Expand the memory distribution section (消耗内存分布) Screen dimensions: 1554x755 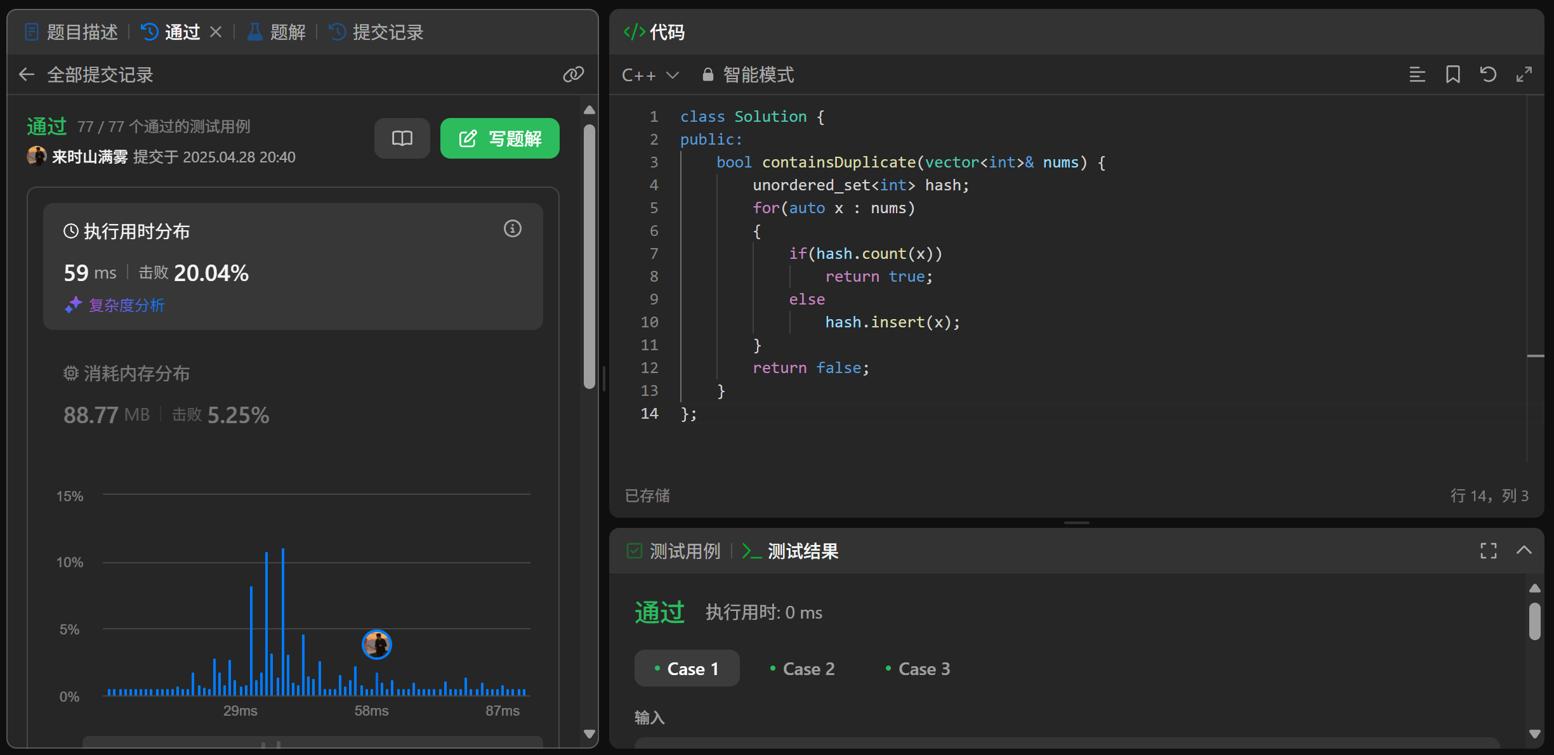click(136, 374)
